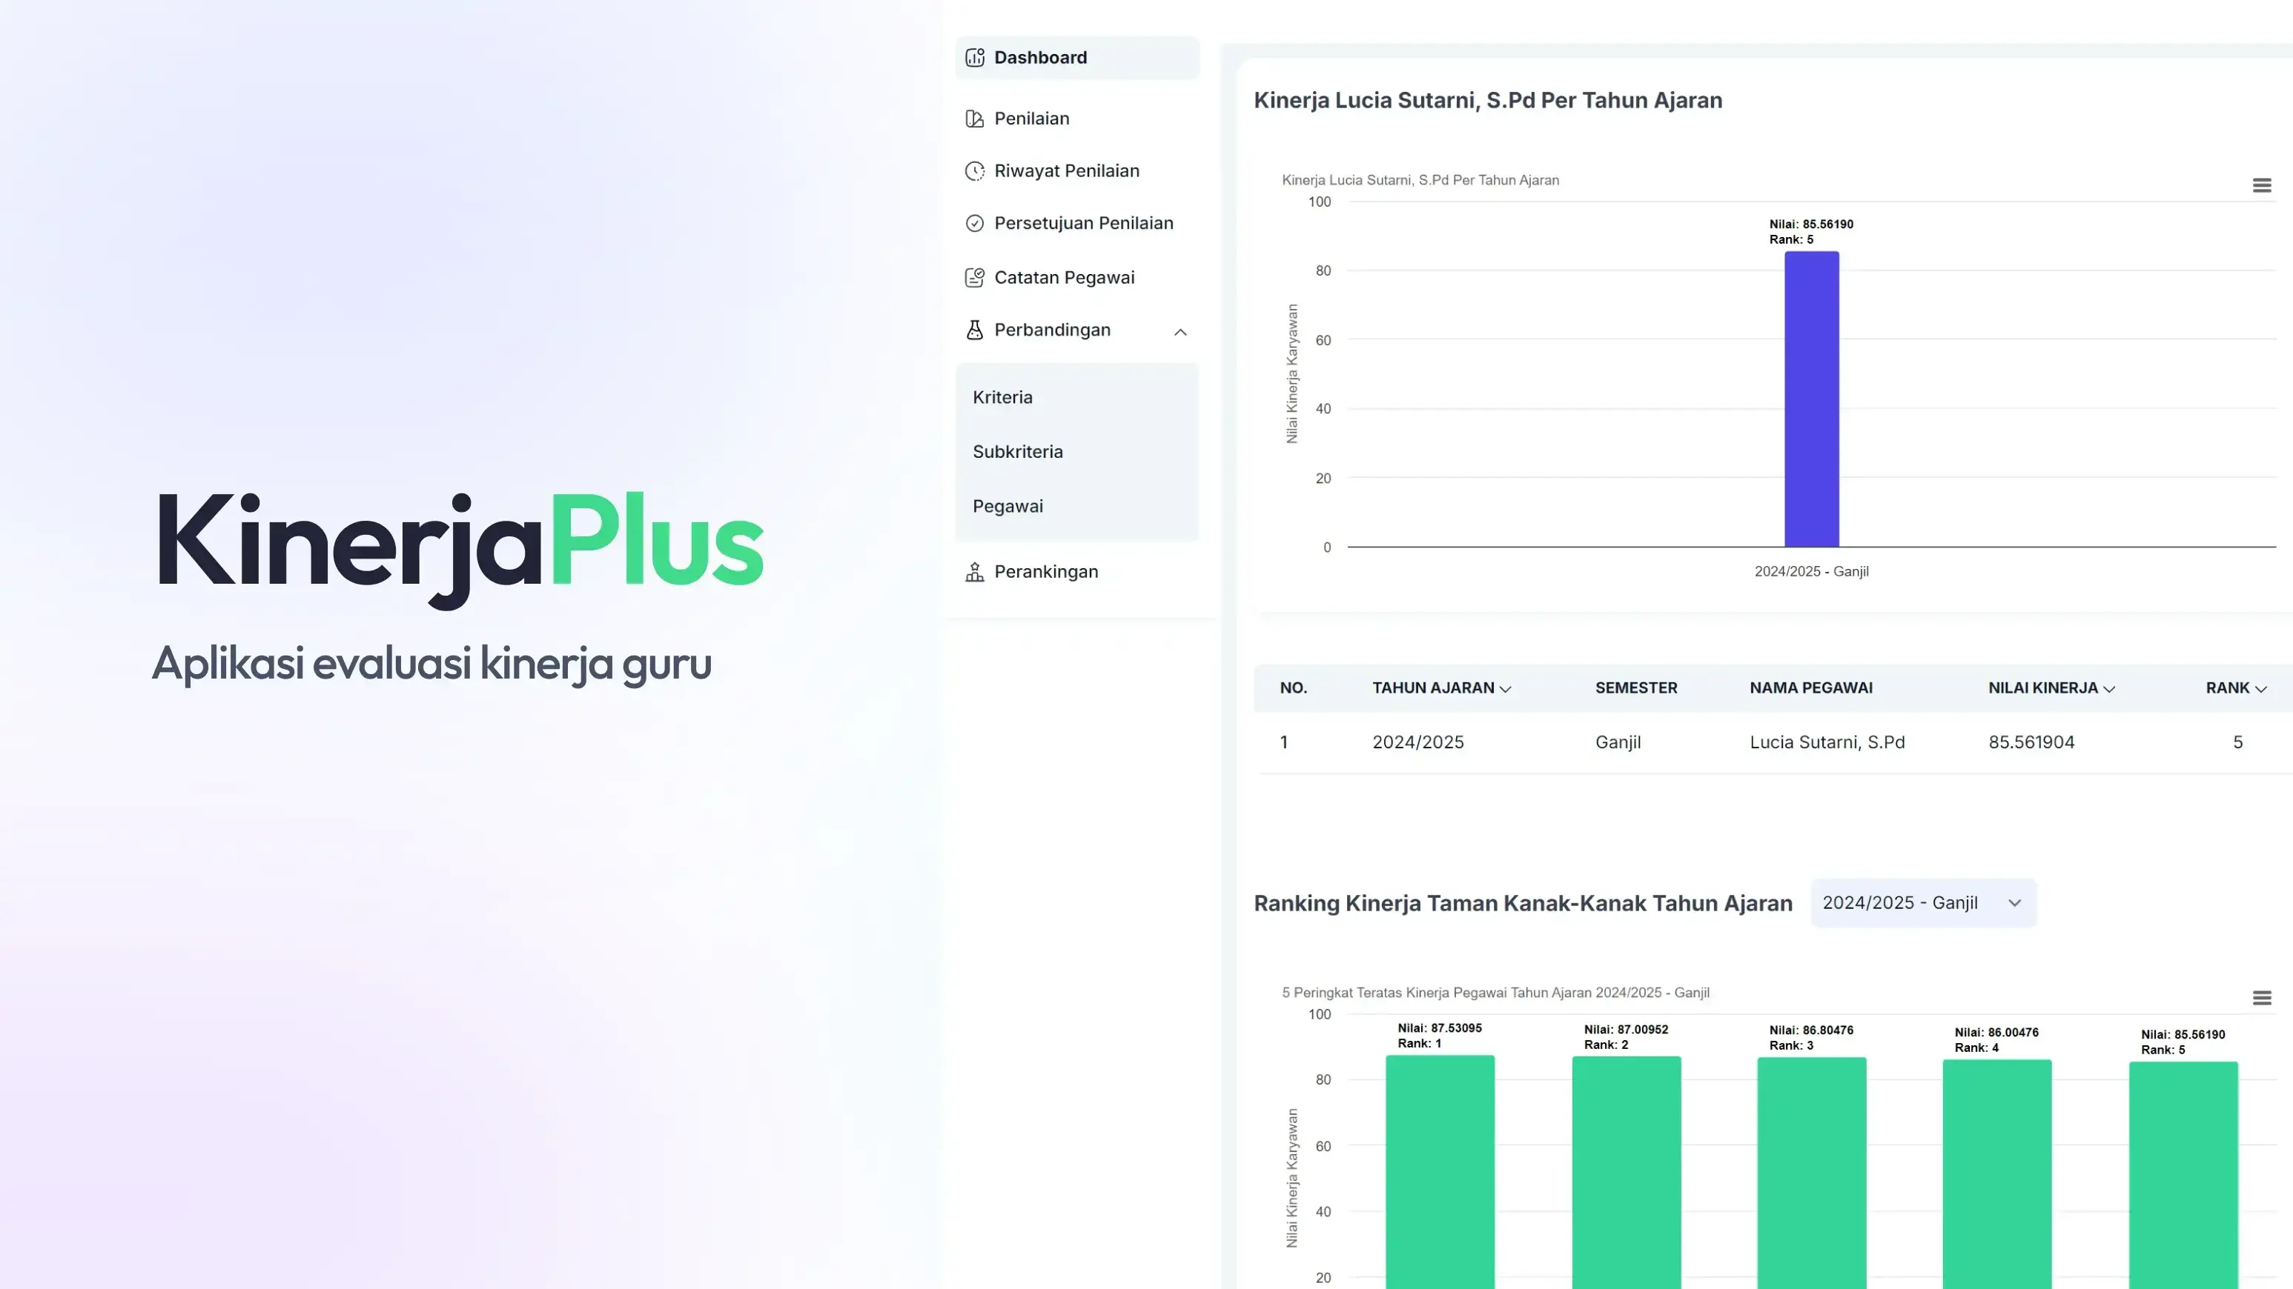Click the Persetujuan Penilaian checkmark icon
This screenshot has height=1289, width=2293.
(x=975, y=223)
